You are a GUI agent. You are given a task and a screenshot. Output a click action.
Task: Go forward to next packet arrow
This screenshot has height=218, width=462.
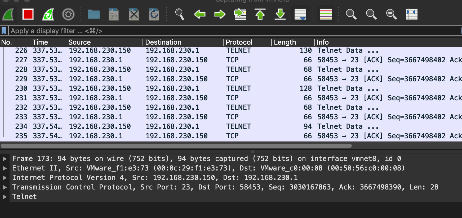(220, 14)
